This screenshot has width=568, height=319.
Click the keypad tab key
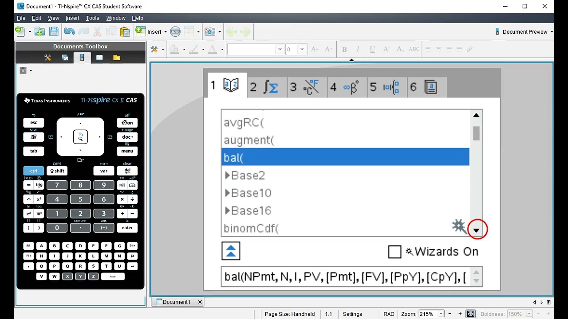pyautogui.click(x=34, y=151)
